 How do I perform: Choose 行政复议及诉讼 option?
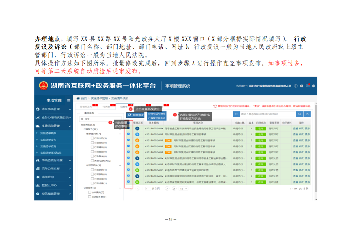157,118
